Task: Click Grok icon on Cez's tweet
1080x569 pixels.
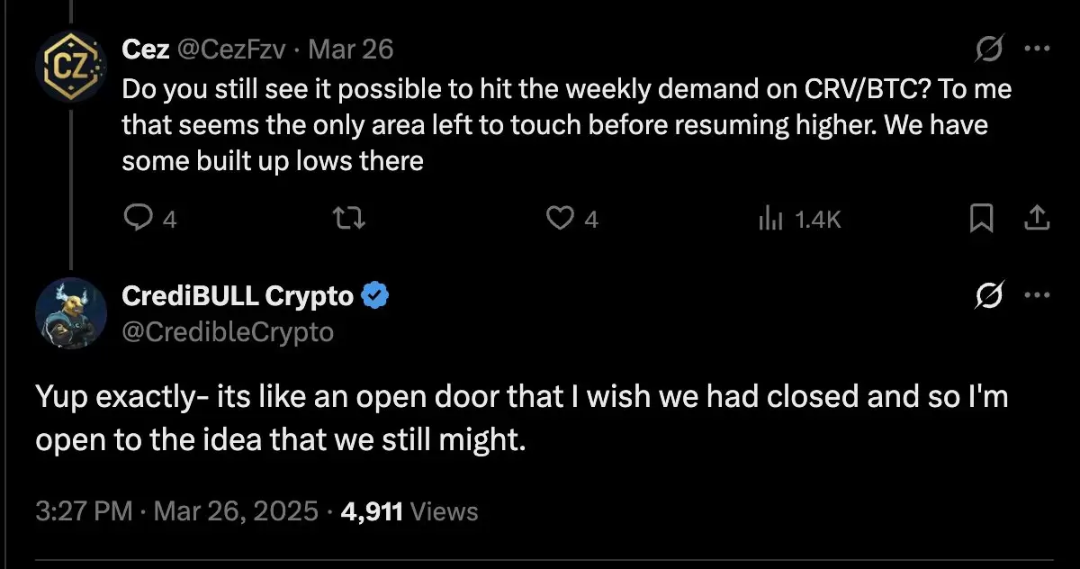Action: click(x=990, y=50)
